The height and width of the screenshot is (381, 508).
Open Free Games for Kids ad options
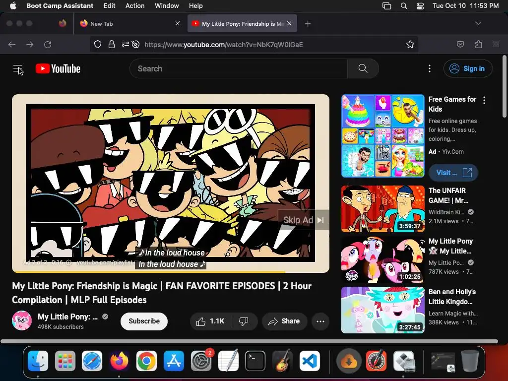click(484, 100)
